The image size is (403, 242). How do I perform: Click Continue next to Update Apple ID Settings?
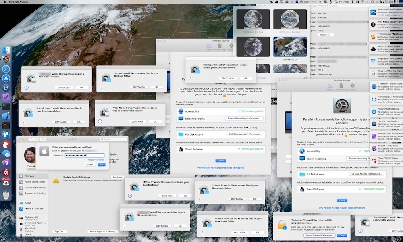117,177
